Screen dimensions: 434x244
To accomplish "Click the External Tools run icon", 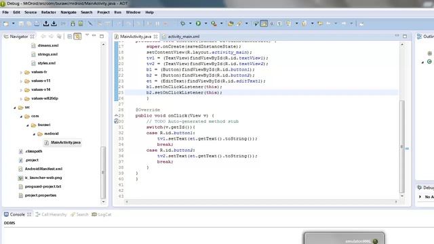I will [x=214, y=24].
